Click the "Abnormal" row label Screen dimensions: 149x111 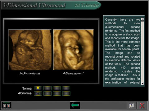click(25, 93)
